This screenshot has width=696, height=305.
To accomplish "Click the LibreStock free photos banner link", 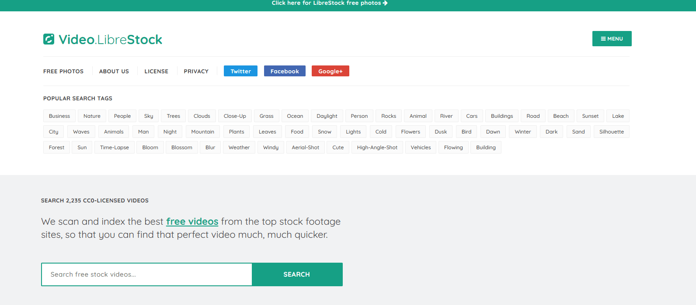I will coord(329,3).
